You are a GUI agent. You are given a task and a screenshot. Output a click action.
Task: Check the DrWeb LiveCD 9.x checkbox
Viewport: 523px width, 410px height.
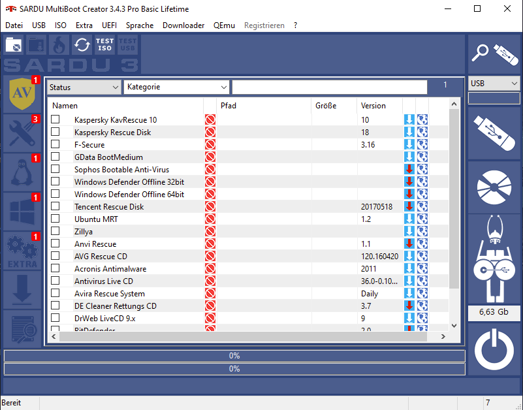[x=55, y=318]
